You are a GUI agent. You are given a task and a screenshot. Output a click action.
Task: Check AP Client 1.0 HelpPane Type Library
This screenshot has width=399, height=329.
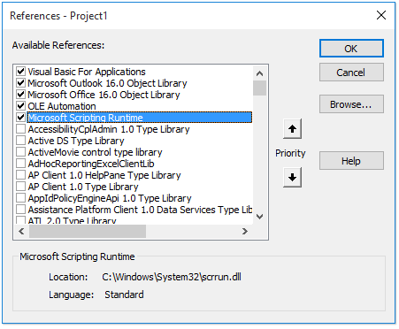click(x=20, y=175)
